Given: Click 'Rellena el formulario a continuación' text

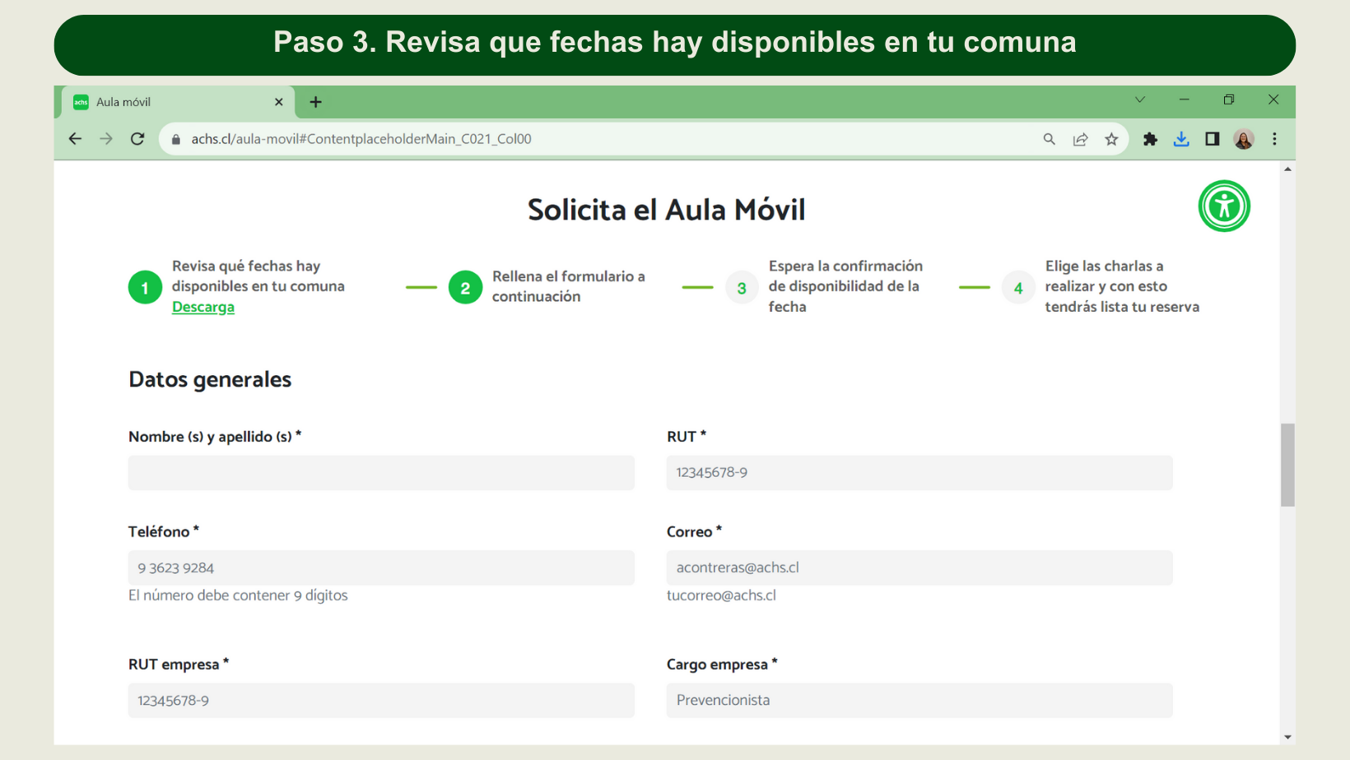Looking at the screenshot, I should (568, 286).
